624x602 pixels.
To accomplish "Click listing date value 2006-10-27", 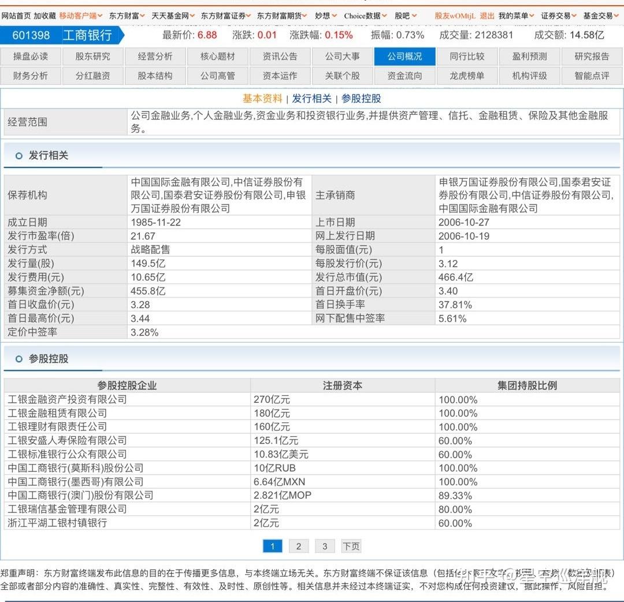I will pos(463,222).
